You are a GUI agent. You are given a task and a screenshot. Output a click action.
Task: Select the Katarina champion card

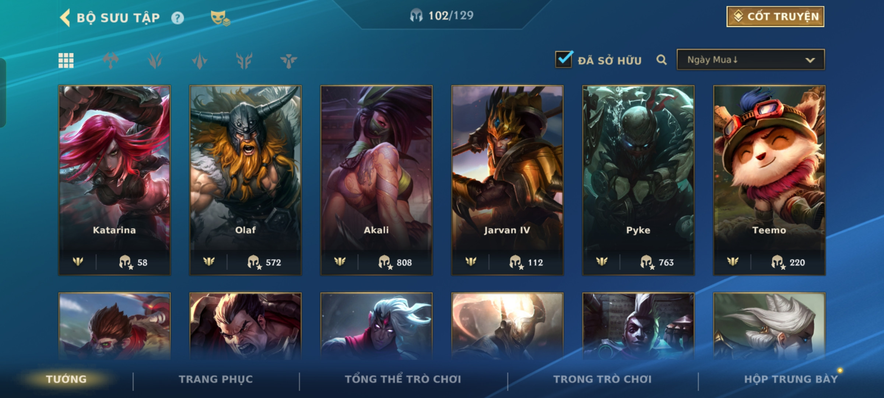pos(115,180)
